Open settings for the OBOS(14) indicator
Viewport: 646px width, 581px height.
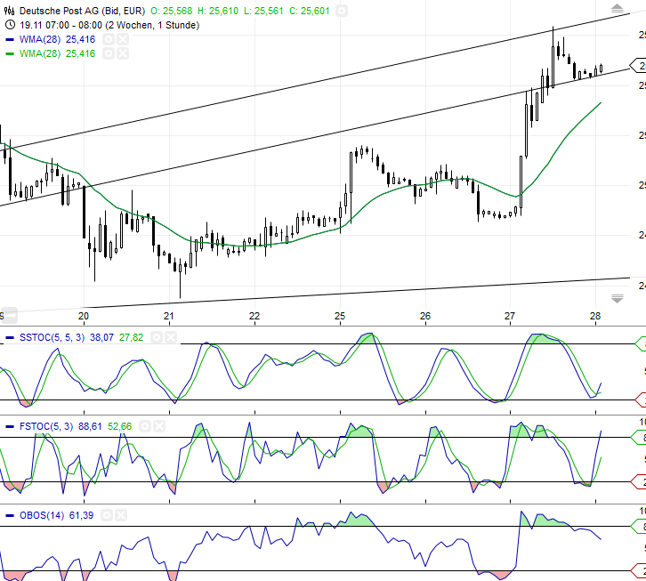coord(107,515)
